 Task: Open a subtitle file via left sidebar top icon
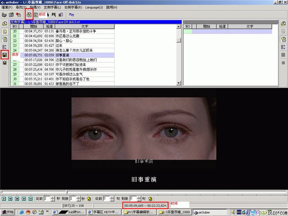click(x=5, y=23)
